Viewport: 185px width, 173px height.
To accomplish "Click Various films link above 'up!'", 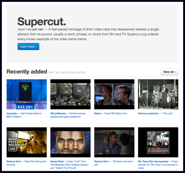I will pos(101,162).
